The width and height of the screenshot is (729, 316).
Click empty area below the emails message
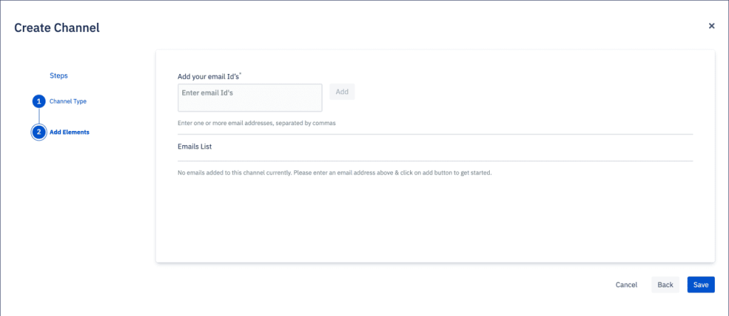pyautogui.click(x=435, y=218)
